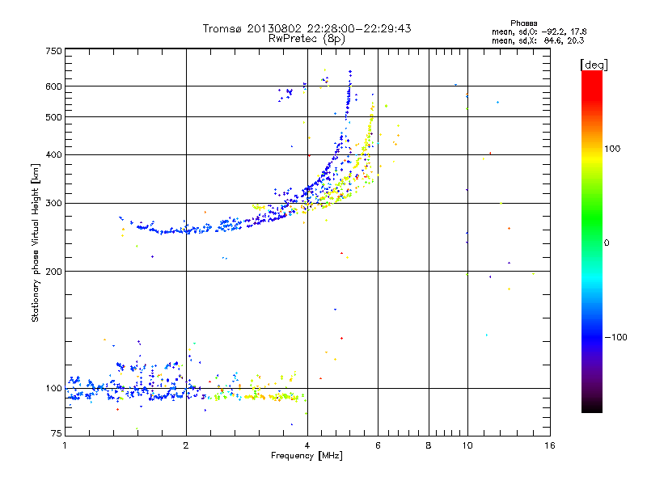
Task: Click colorbar tick label '100'
Action: 612,149
